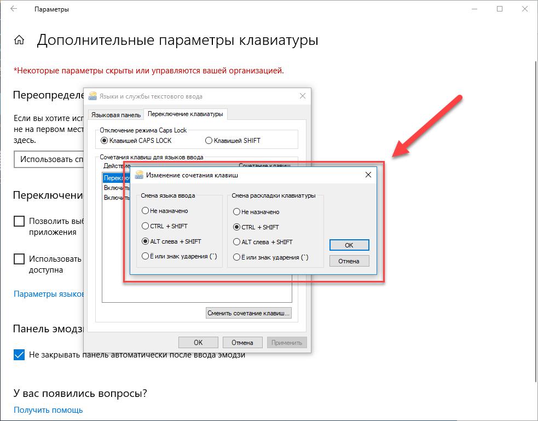Switch to the 'Языковая панель' tab
The image size is (538, 421).
click(x=116, y=115)
